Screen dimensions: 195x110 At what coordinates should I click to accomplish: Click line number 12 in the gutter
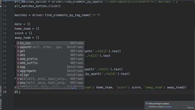tap(5, 15)
